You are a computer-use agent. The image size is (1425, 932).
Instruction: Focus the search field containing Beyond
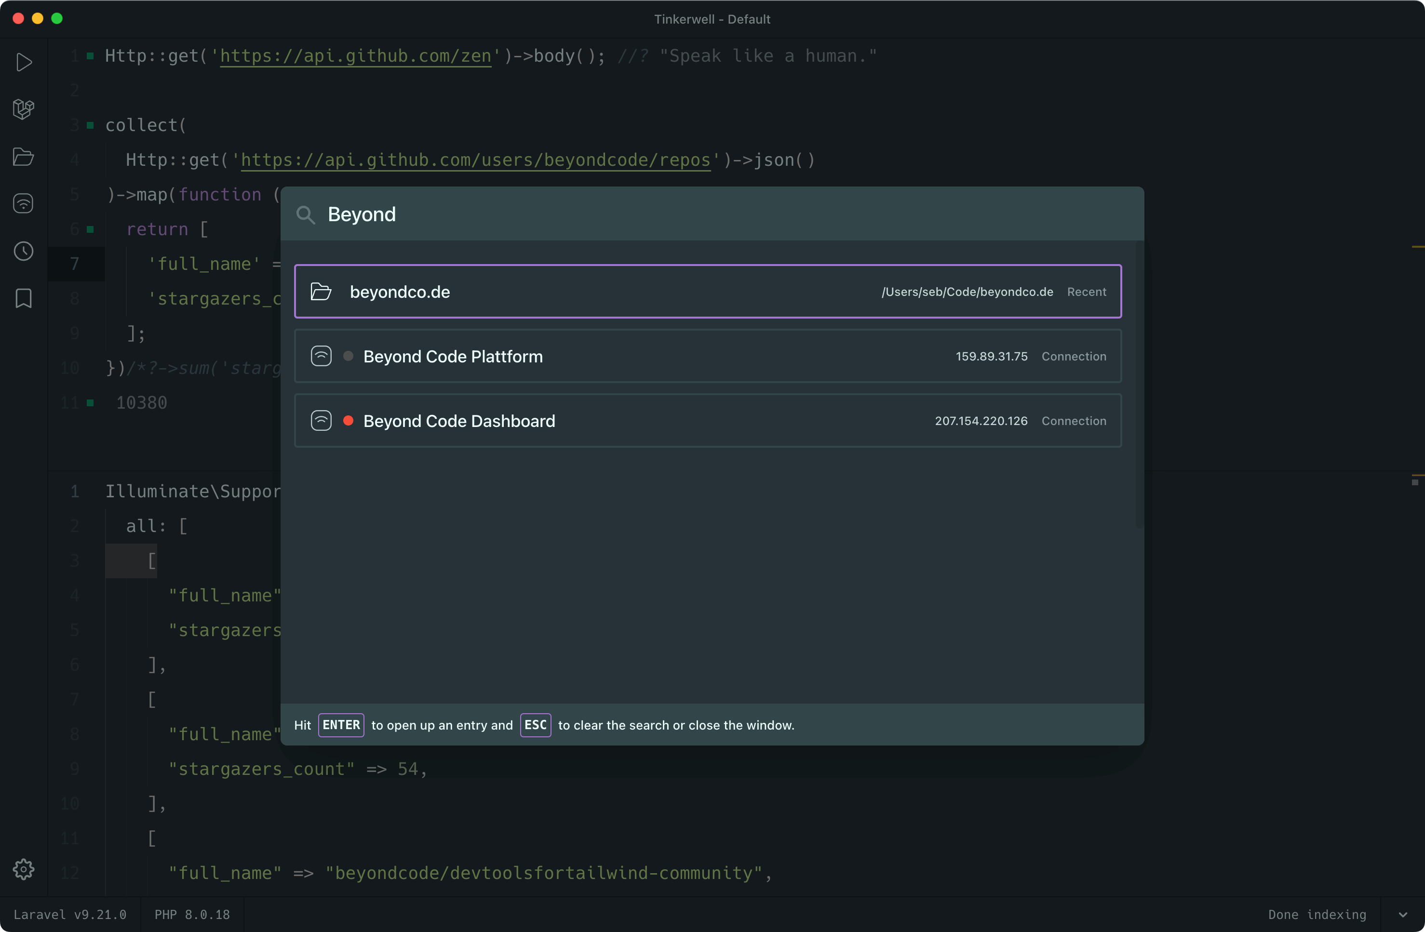(712, 214)
